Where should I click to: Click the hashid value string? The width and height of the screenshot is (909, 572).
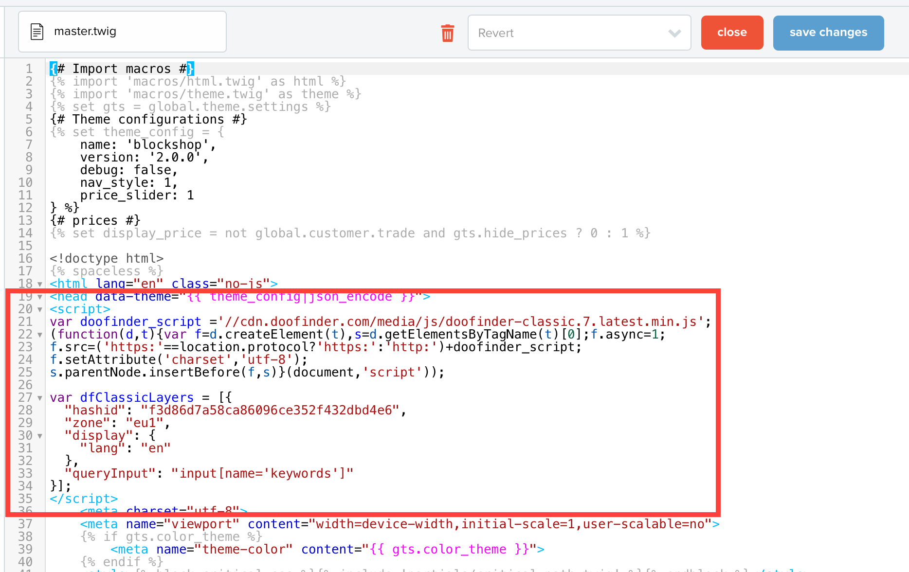click(270, 410)
